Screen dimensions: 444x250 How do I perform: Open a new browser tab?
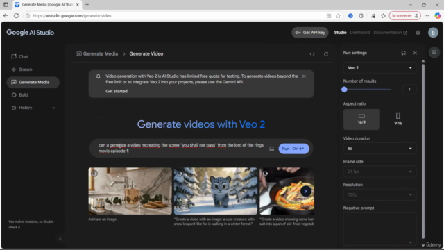87,5
